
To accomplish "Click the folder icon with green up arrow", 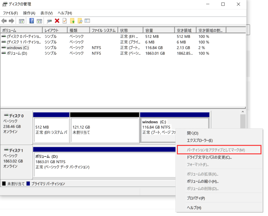I will (x=72, y=21).
